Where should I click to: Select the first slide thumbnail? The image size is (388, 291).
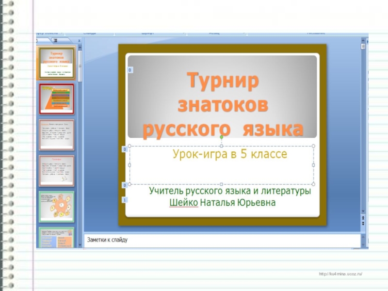[56, 63]
